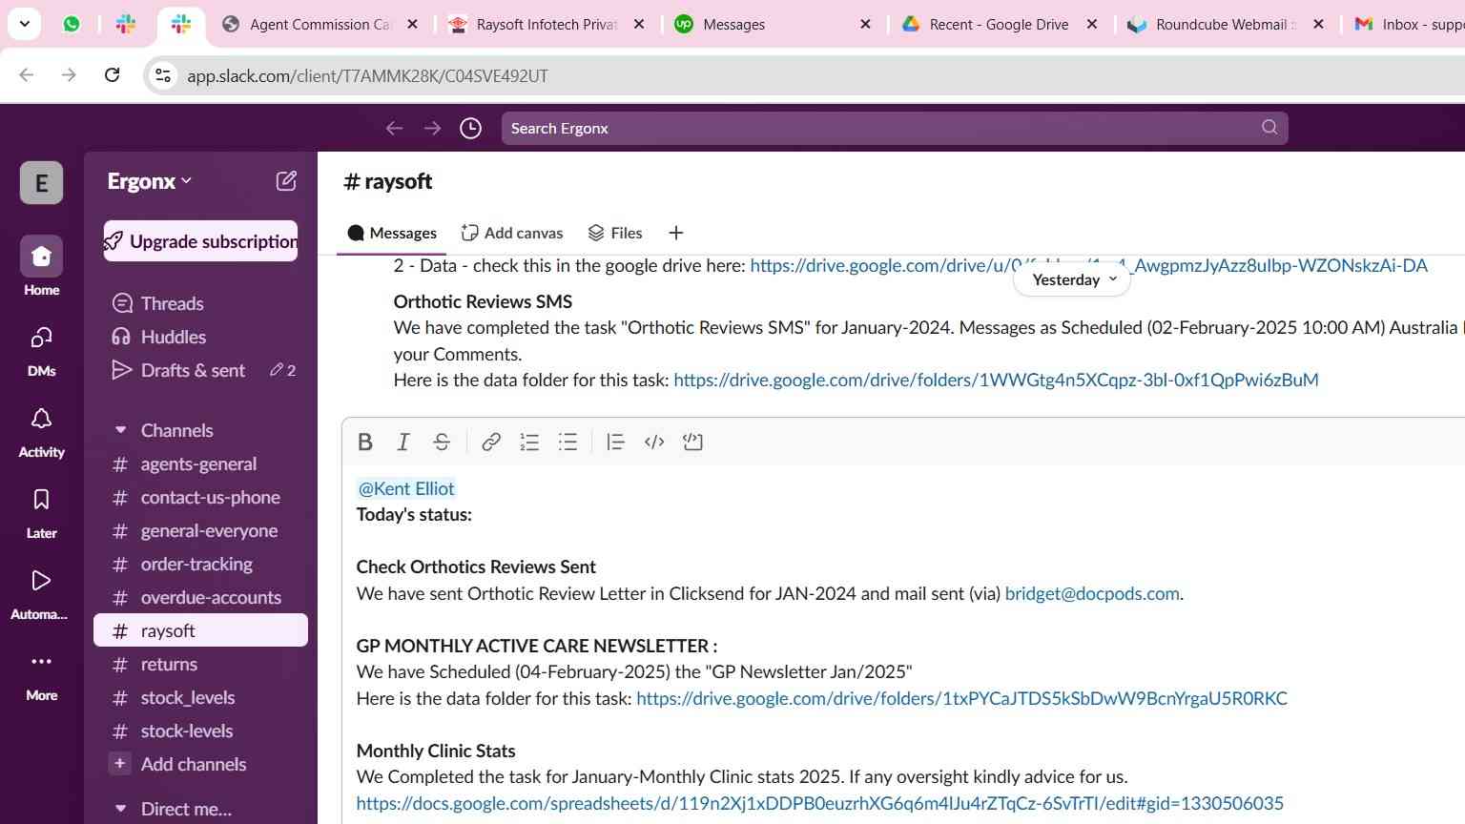Click the search magnifier icon
Image resolution: width=1465 pixels, height=824 pixels.
1269,127
